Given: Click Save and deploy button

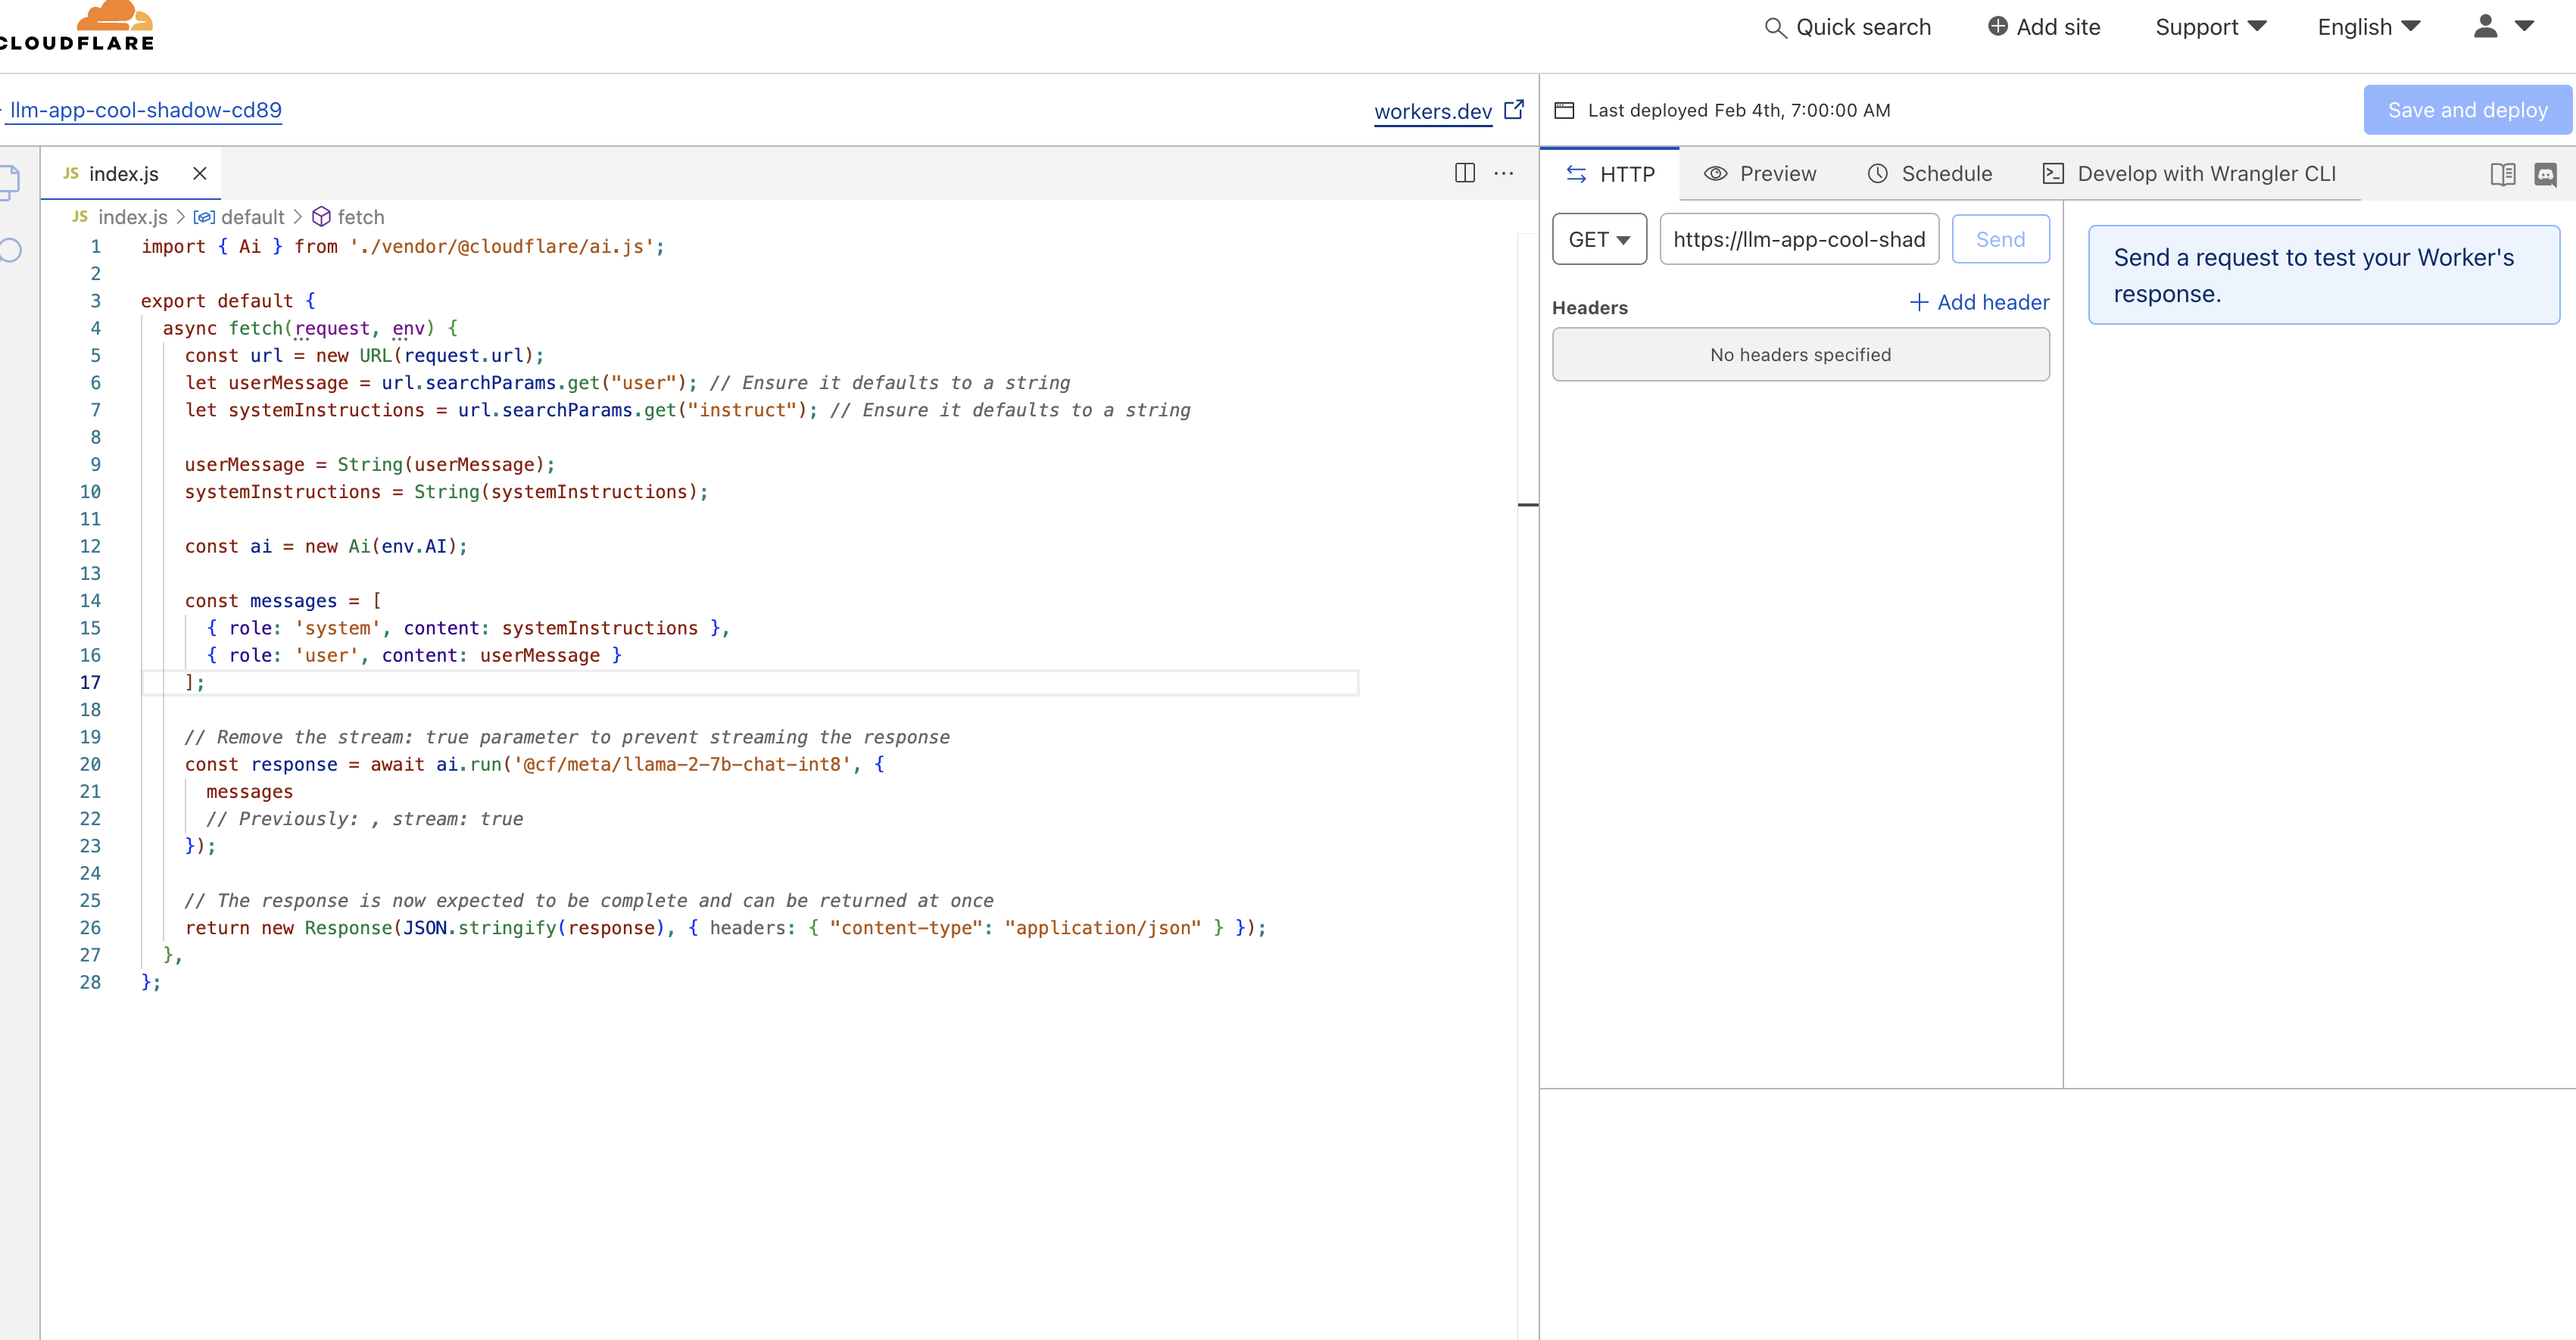Looking at the screenshot, I should 2466,110.
